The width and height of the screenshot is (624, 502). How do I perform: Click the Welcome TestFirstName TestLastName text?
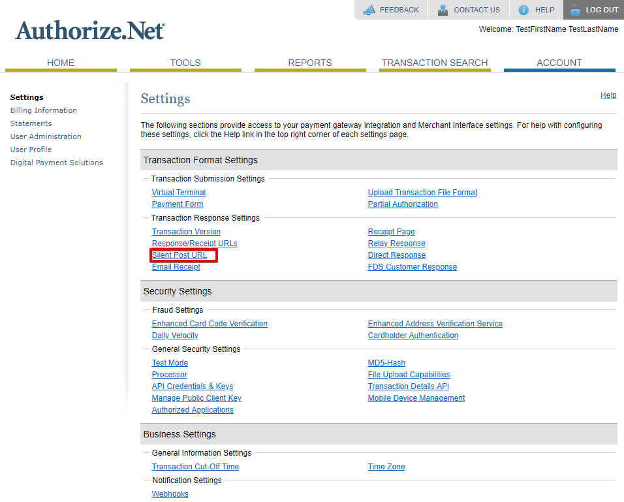(x=548, y=29)
